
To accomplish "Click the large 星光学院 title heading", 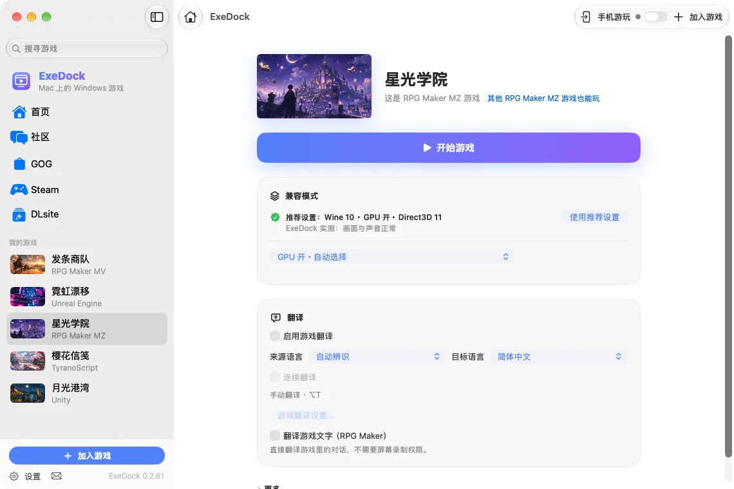I will 416,80.
